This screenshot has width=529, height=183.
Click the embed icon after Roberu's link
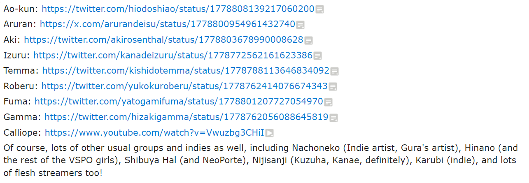coord(333,87)
